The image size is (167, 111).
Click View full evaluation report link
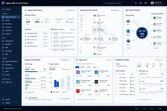(145, 99)
